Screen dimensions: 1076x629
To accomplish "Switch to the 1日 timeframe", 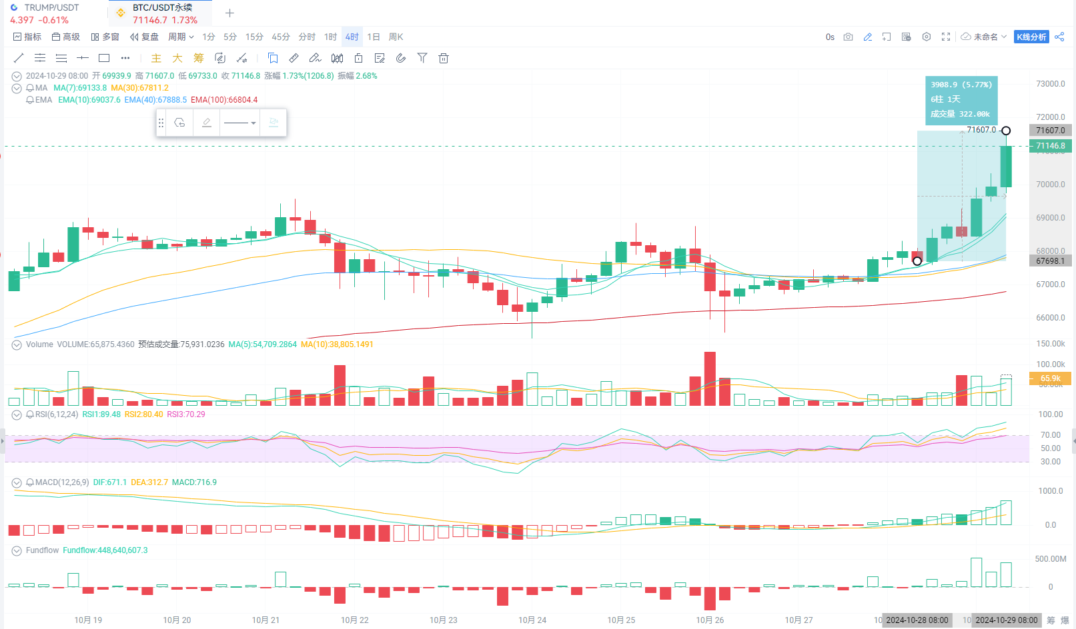I will coord(374,37).
